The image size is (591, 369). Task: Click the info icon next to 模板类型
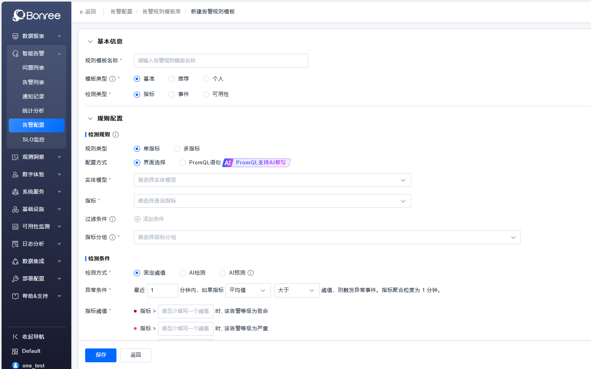click(x=112, y=79)
